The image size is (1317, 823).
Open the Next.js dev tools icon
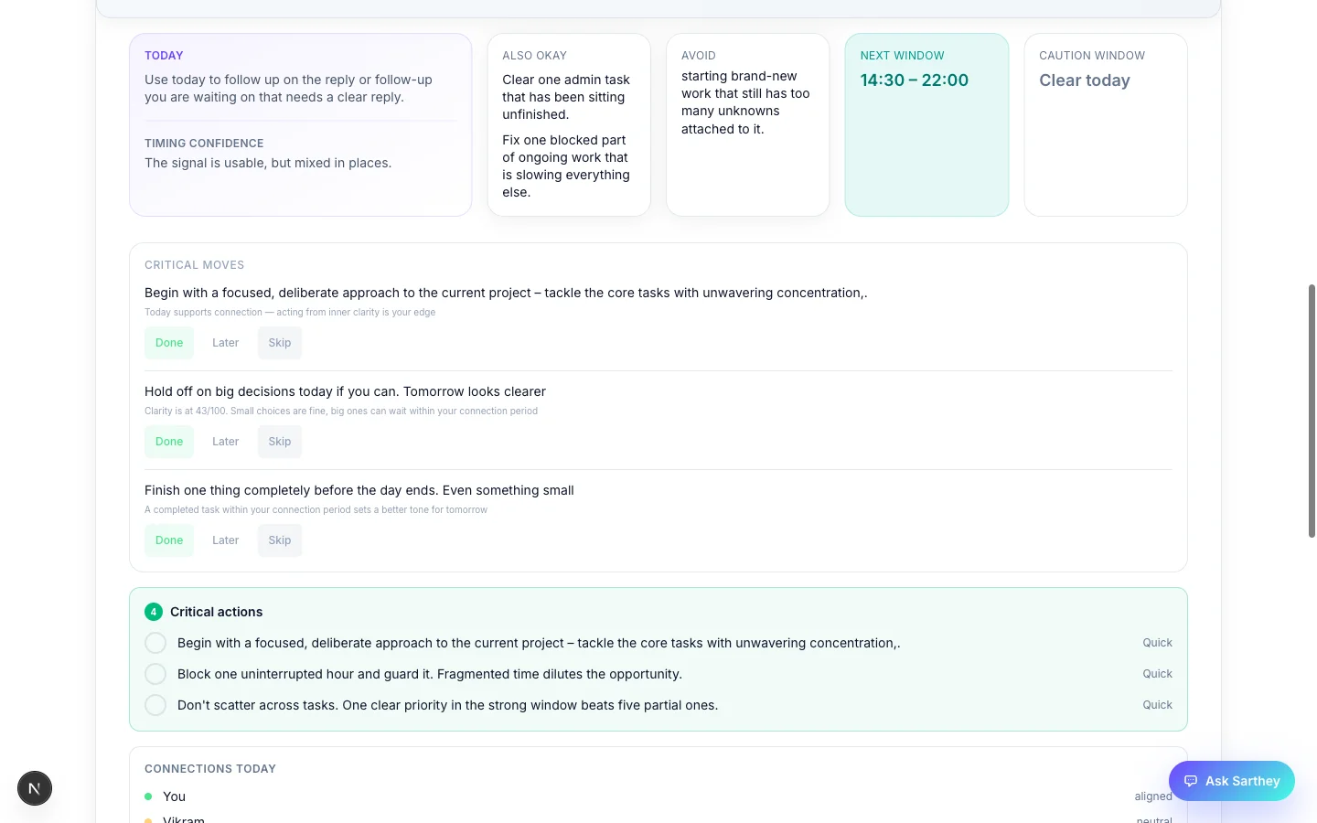[35, 788]
